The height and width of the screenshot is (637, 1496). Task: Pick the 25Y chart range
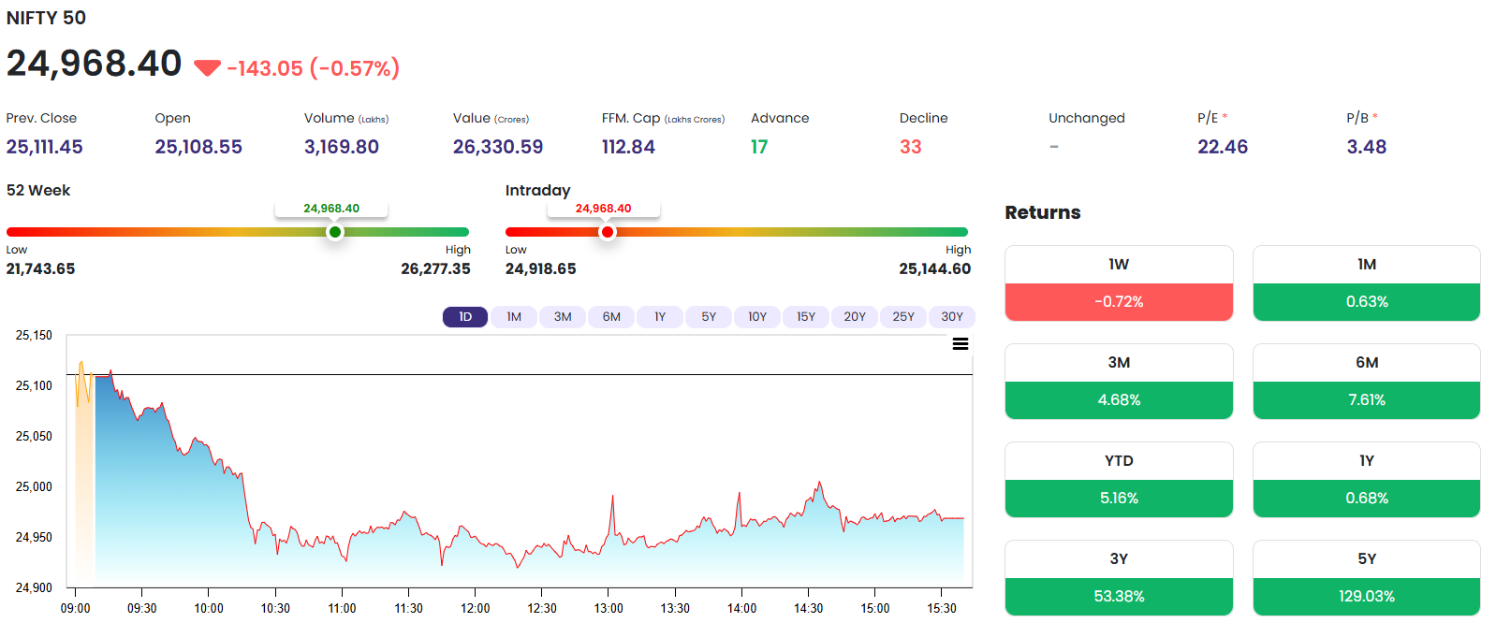pyautogui.click(x=903, y=317)
